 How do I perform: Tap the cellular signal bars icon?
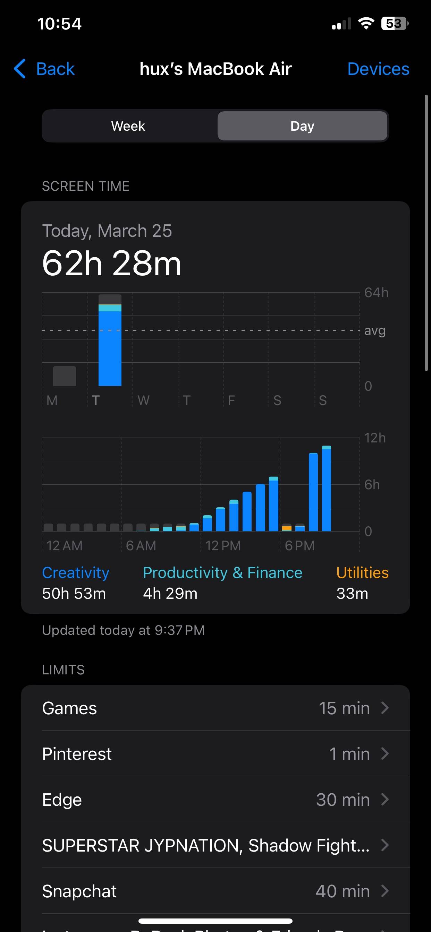[341, 24]
